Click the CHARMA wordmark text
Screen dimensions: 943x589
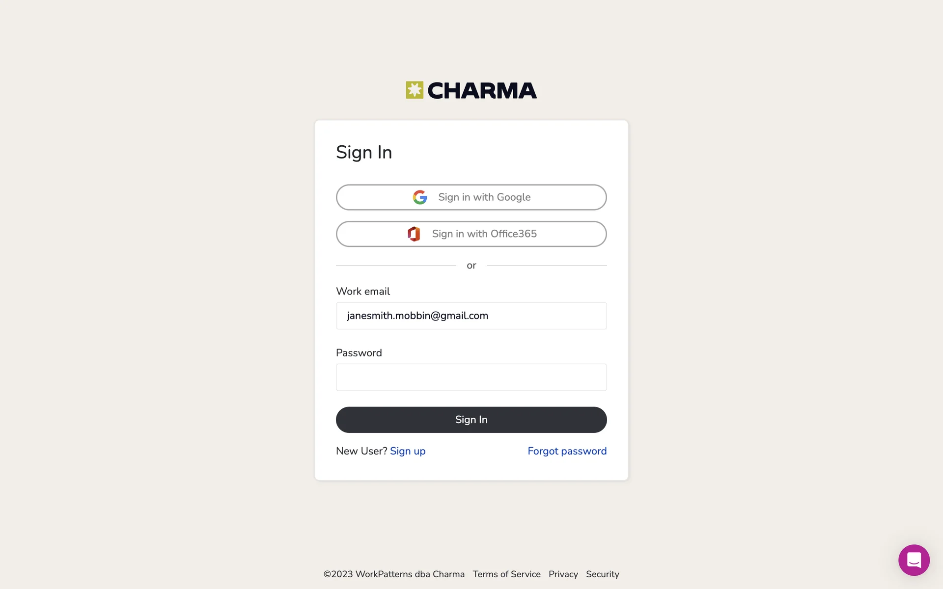[482, 91]
